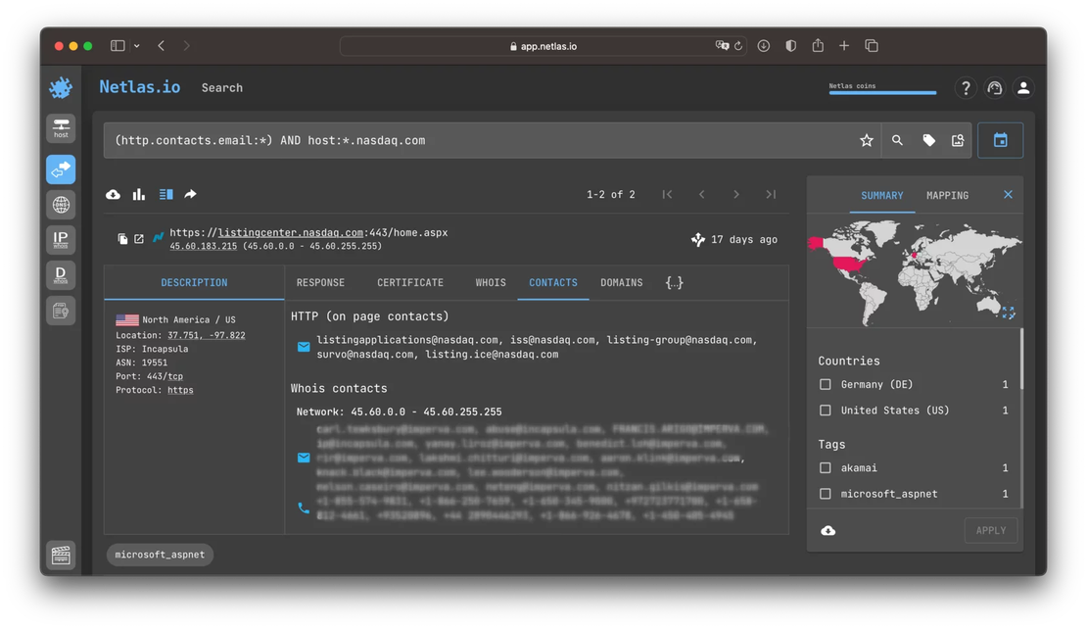Download search results via cloud icon
Image resolution: width=1087 pixels, height=629 pixels.
point(113,194)
